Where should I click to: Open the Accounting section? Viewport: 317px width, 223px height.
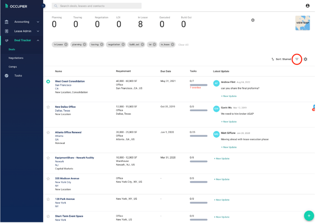coord(22,22)
